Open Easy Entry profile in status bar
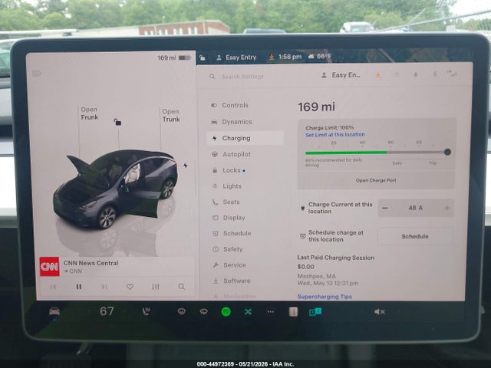Image resolution: width=491 pixels, height=368 pixels. (x=236, y=58)
